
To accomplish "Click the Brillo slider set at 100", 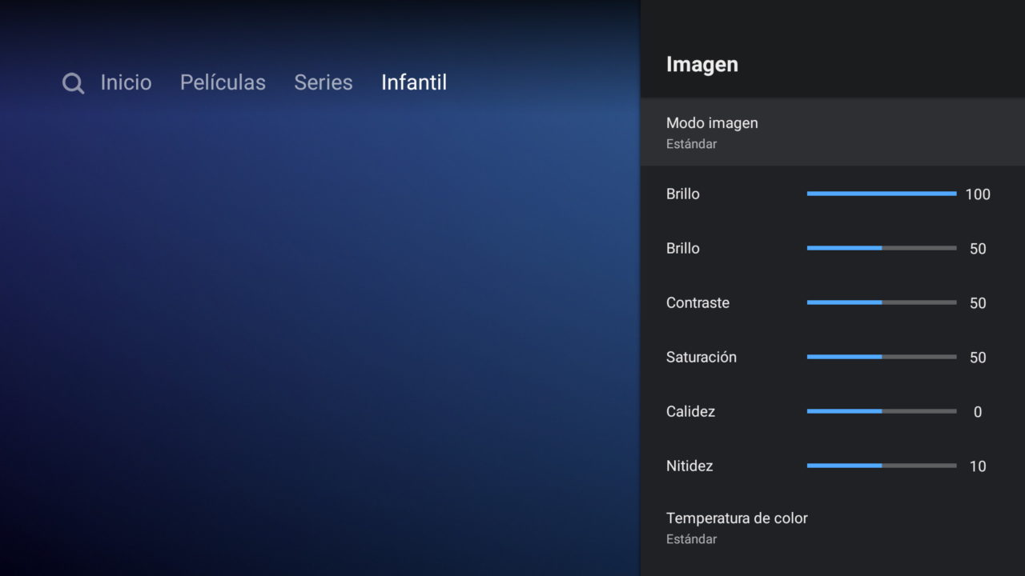I will (882, 194).
